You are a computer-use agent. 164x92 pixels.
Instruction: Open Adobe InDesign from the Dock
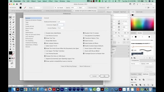[x=120, y=89]
